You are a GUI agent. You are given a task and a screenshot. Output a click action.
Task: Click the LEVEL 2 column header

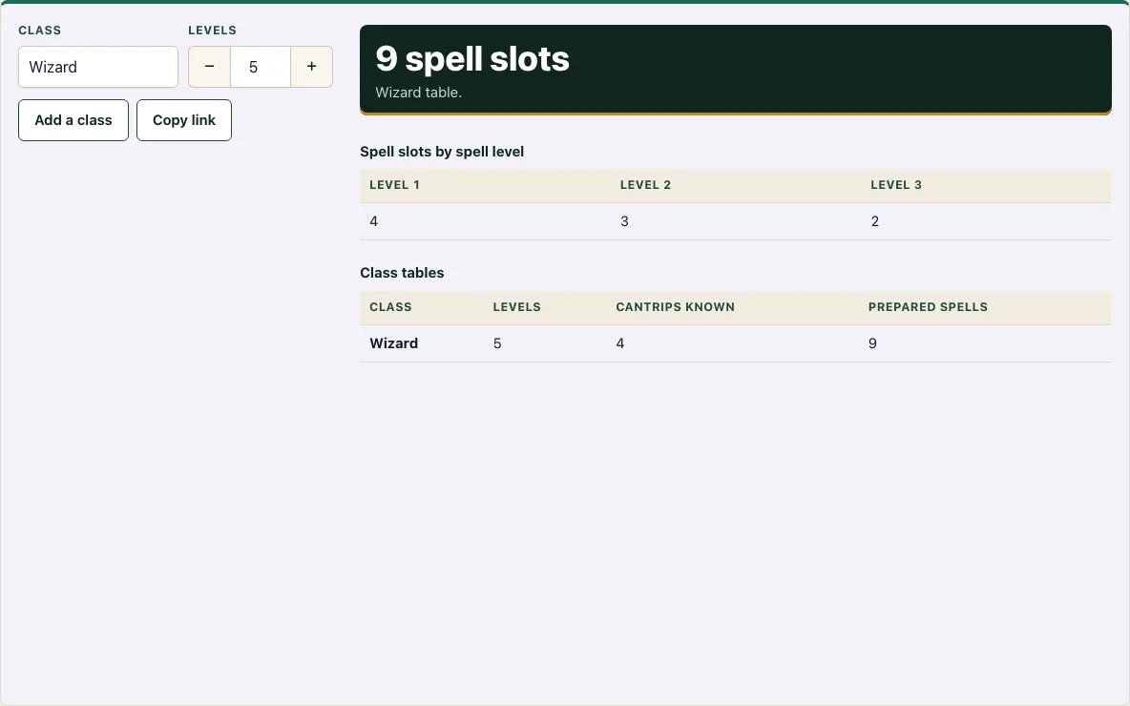pos(646,185)
